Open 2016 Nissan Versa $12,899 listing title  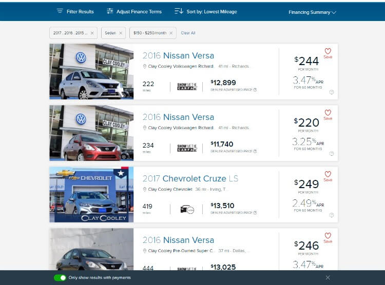(178, 55)
